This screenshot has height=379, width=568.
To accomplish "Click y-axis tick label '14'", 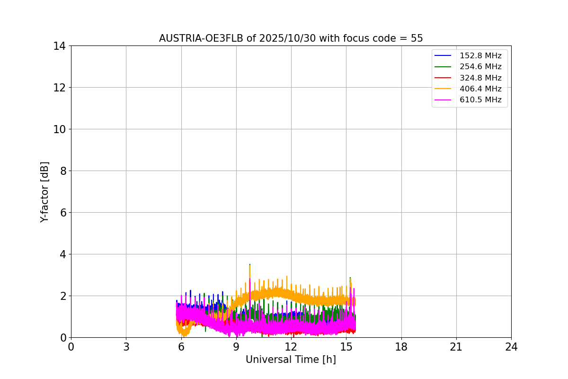I will coord(59,46).
